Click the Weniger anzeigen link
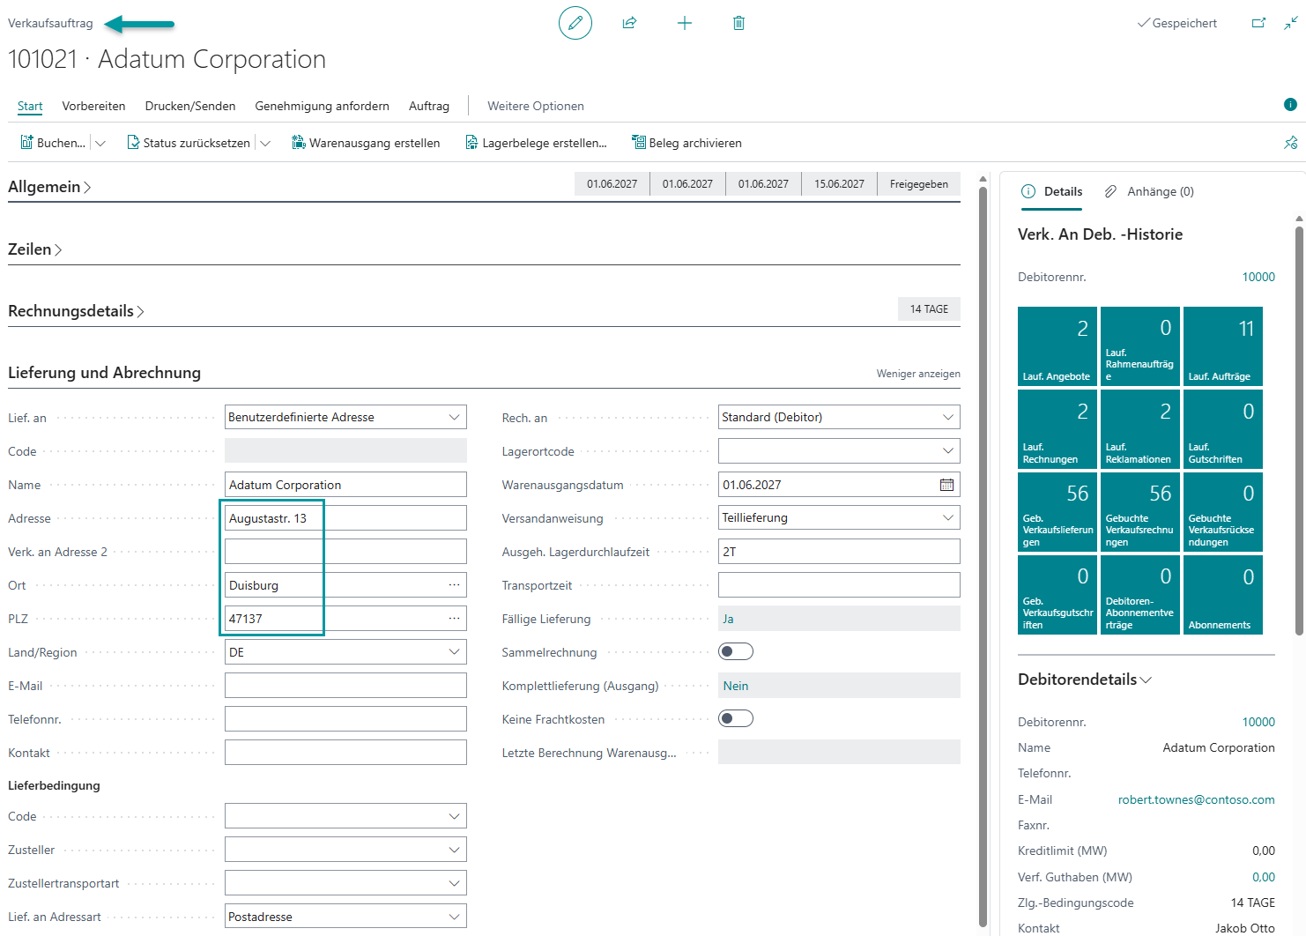The height and width of the screenshot is (936, 1306). 918,374
